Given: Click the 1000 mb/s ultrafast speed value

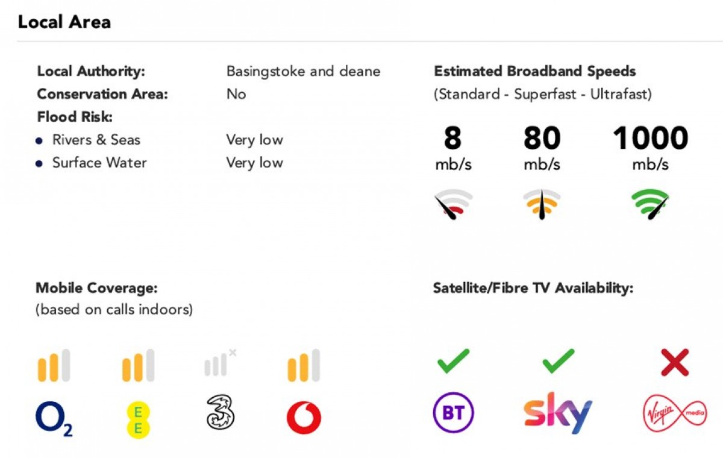Looking at the screenshot, I should 650,139.
